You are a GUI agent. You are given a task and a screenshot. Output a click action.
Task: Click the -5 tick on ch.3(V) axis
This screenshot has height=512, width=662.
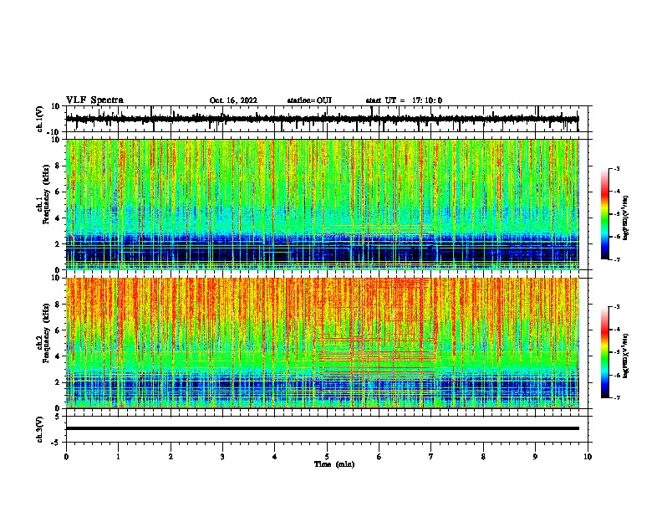56,443
